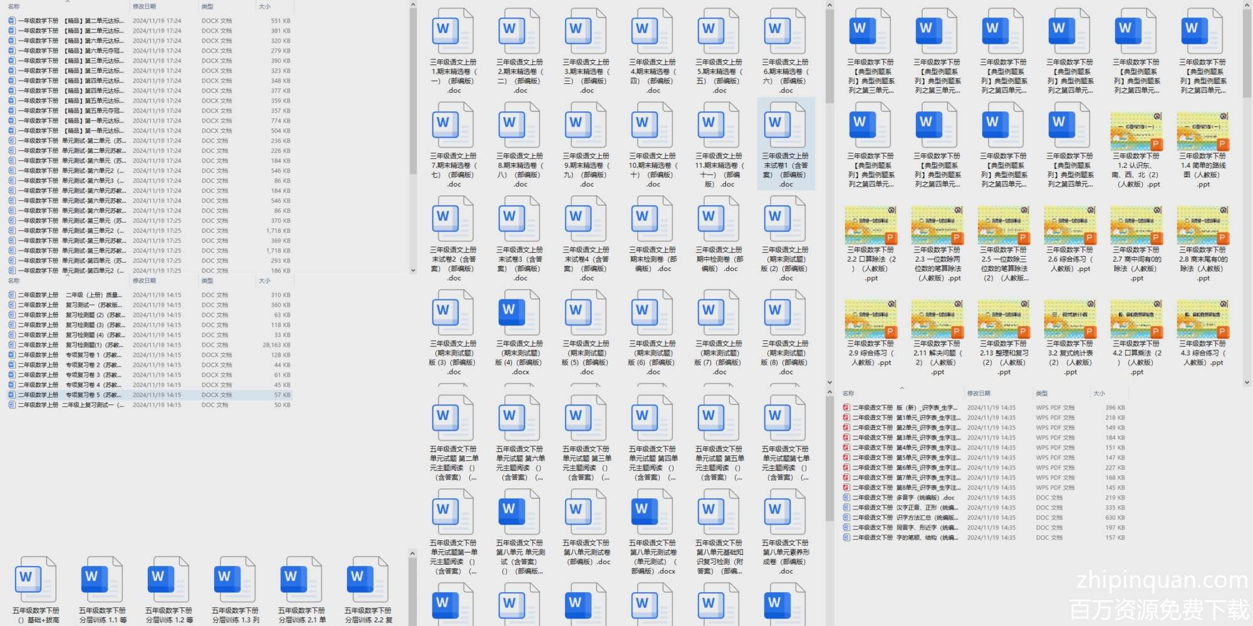Select 一年级数学下册 file sized 774 KB
The height and width of the screenshot is (626, 1253).
click(94, 121)
